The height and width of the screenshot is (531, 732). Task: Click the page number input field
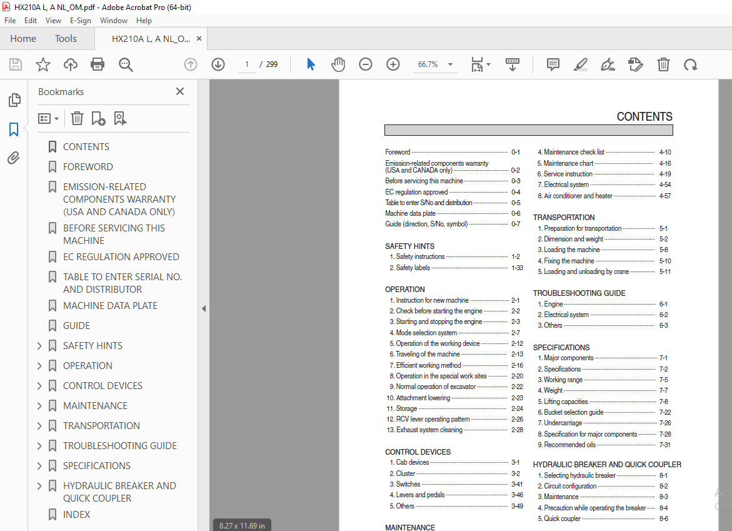coord(246,64)
